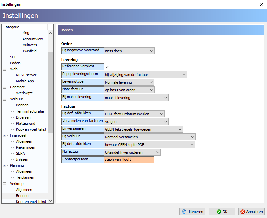Open the Nulfactuur dropdown
Screen dimensions: 267x218
click(x=132, y=152)
